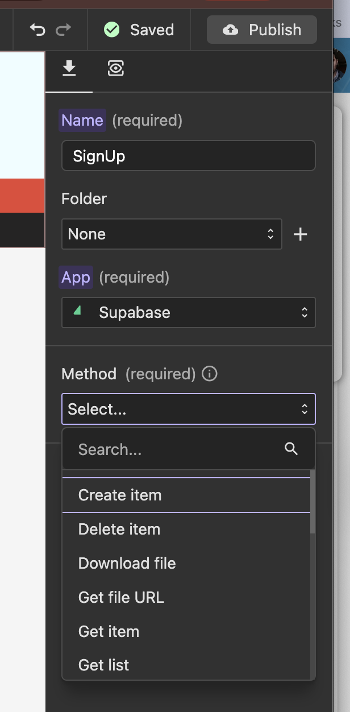The image size is (350, 712).
Task: Click the method list scrollbar
Action: pyautogui.click(x=312, y=505)
